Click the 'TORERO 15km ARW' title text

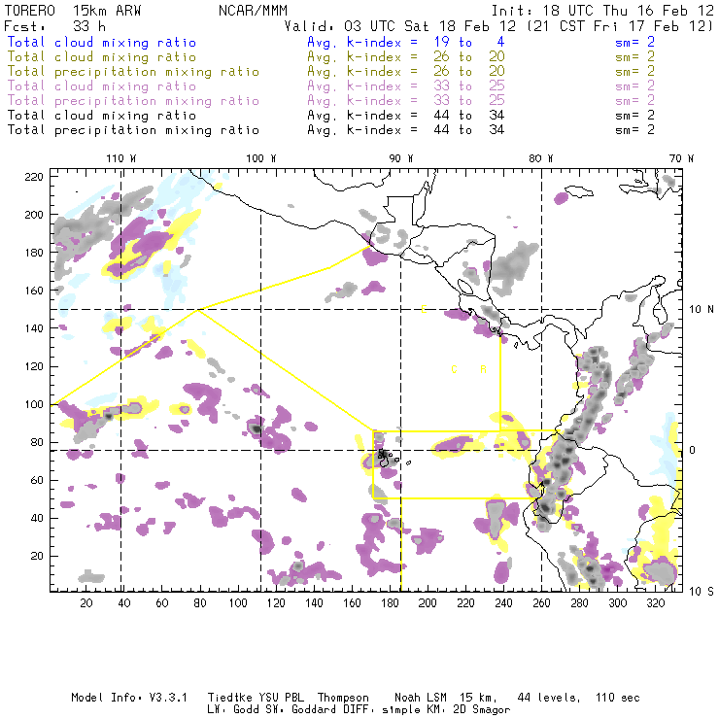click(x=73, y=11)
